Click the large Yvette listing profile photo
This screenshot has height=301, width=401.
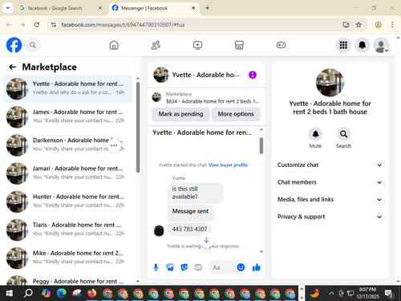pos(330,83)
